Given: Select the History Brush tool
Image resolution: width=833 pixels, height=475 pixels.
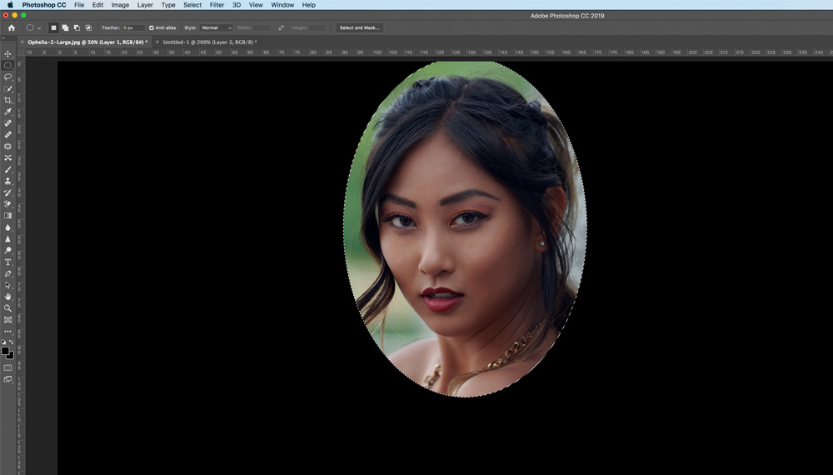Looking at the screenshot, I should (x=8, y=192).
